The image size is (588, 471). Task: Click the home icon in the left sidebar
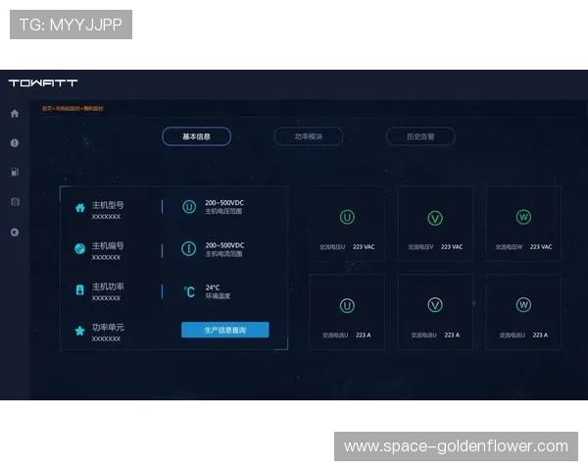coord(15,114)
